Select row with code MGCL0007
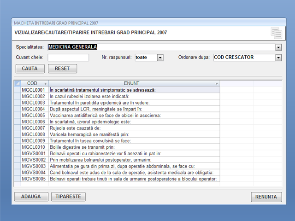Screen dimensions: 295x221 (34, 128)
